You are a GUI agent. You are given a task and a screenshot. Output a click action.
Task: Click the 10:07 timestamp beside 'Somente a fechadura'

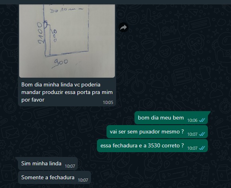pyautogui.click(x=83, y=180)
